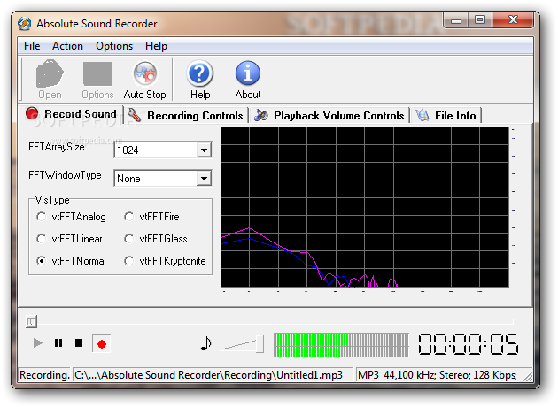The width and height of the screenshot is (558, 407).
Task: Maximize the Absolute Sound Recorder window
Action: tap(479, 19)
